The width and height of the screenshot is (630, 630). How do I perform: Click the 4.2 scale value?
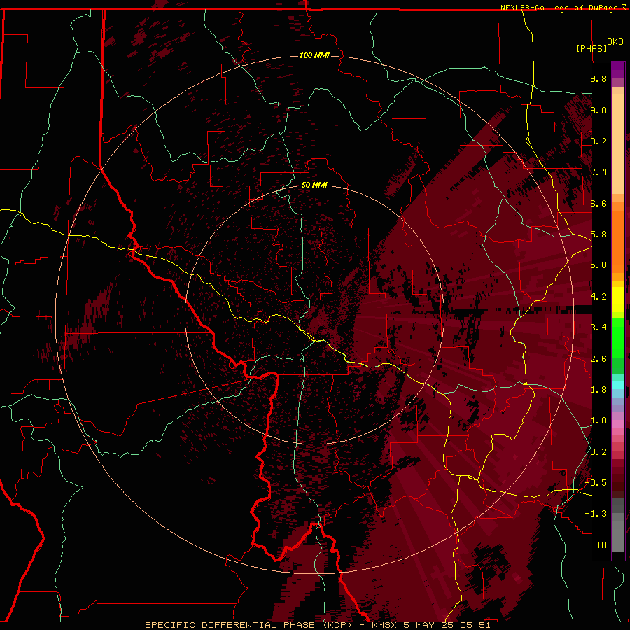[x=598, y=297]
